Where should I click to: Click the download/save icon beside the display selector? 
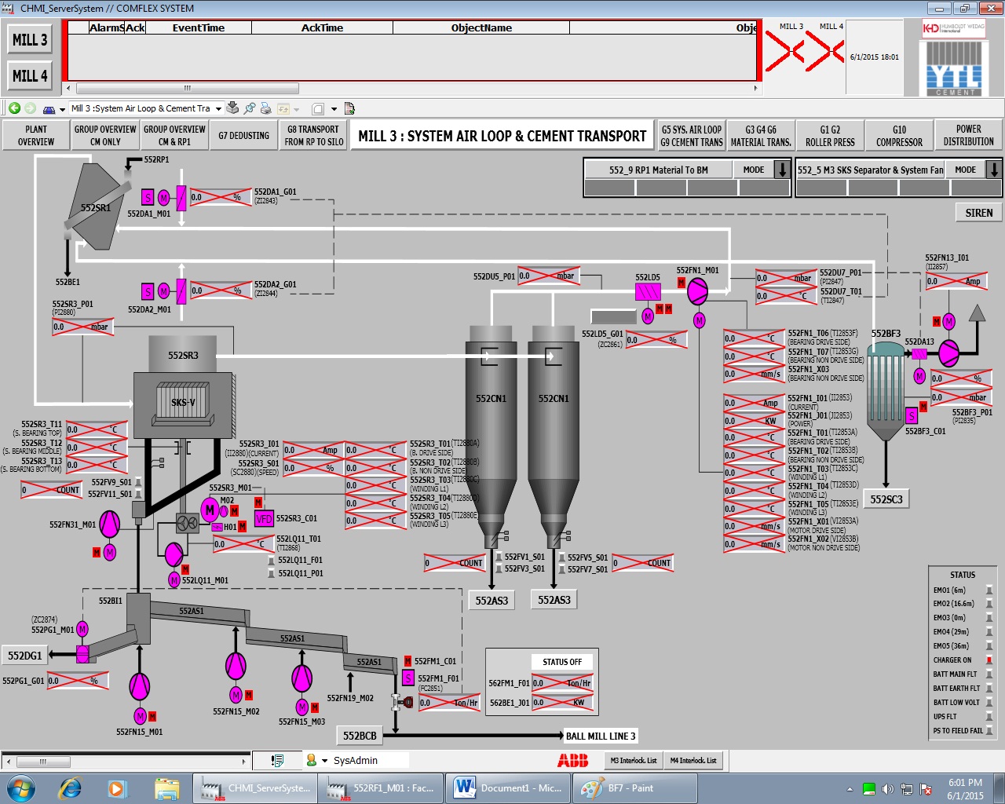[x=232, y=108]
